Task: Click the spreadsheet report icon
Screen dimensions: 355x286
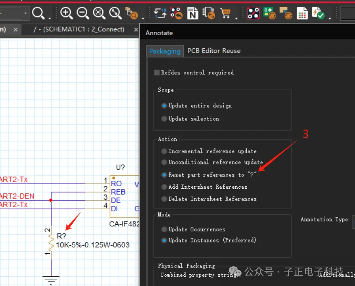Action: (302, 13)
